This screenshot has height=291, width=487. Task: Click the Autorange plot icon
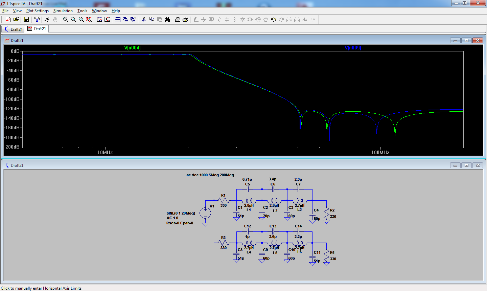107,20
